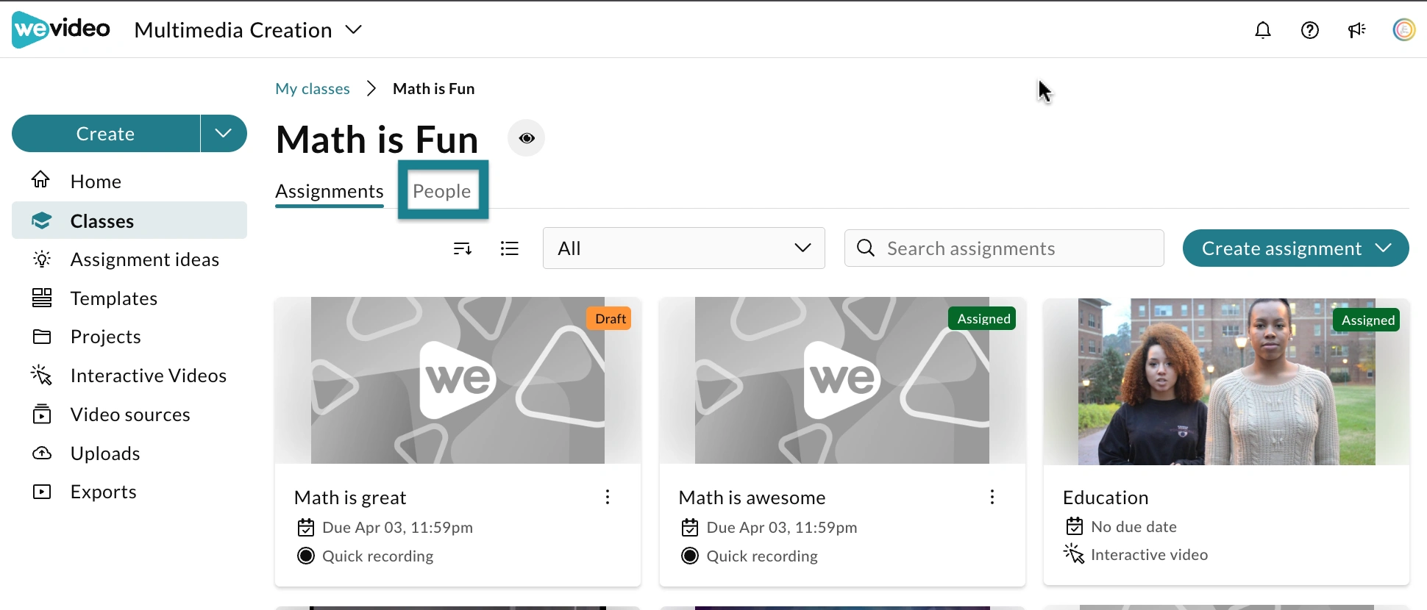Screen dimensions: 1427x610
Task: Click the Math is Fun page heading
Action: pyautogui.click(x=377, y=139)
